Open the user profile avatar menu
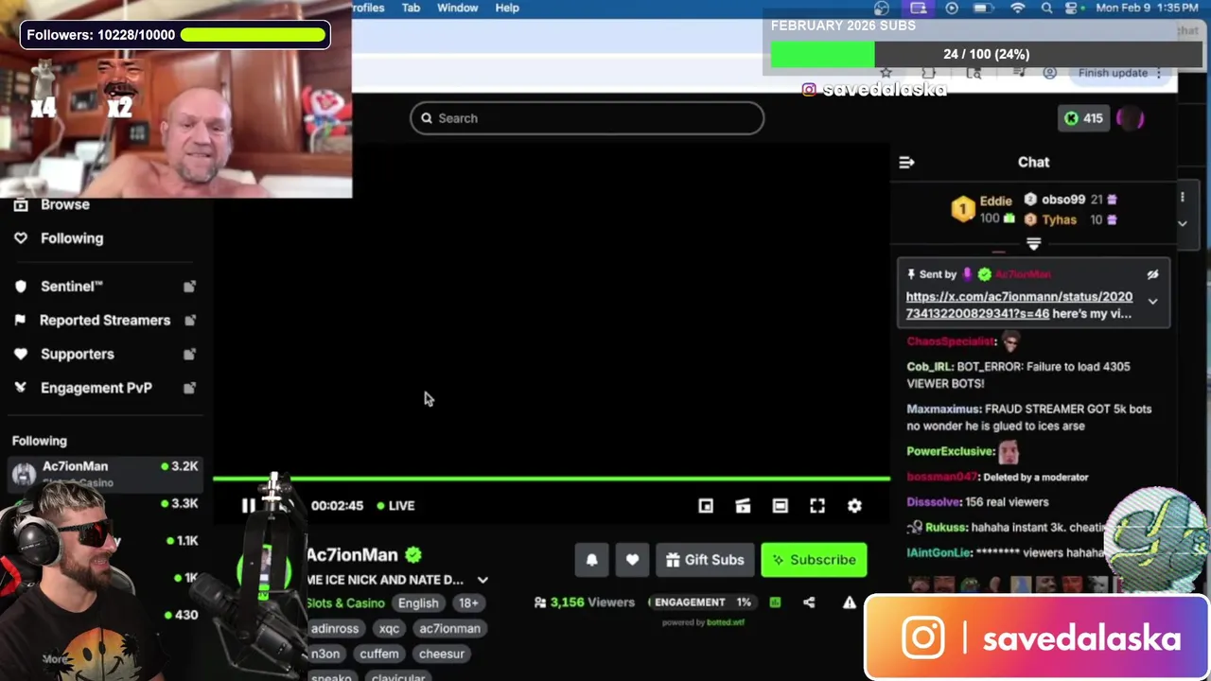1211x681 pixels. point(1130,118)
